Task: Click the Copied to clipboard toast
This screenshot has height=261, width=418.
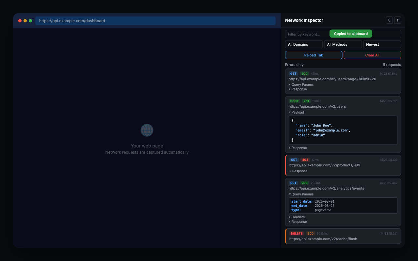Action: click(351, 34)
